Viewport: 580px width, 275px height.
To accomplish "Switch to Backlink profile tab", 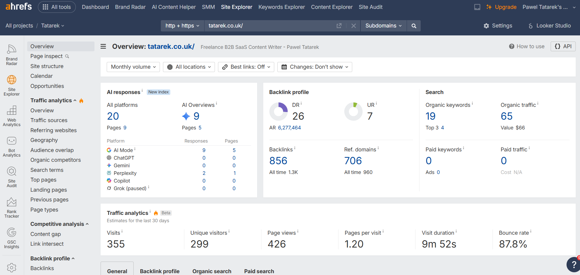I will [160, 271].
